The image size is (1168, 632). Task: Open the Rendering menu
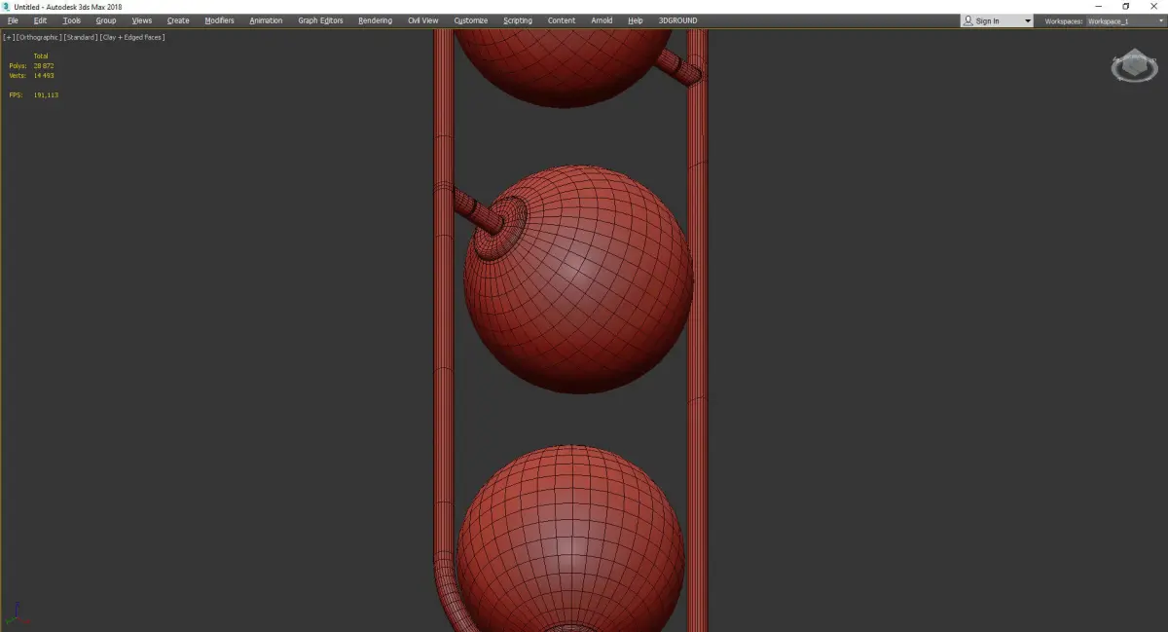[375, 20]
